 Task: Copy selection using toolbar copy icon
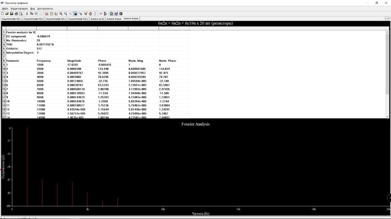click(32, 13)
